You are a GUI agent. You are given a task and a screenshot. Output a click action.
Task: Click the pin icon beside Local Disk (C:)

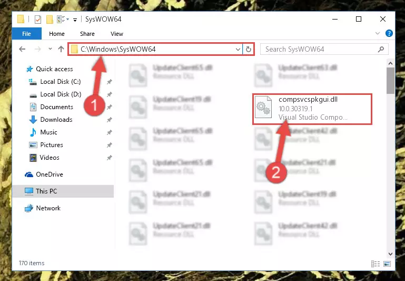point(109,82)
